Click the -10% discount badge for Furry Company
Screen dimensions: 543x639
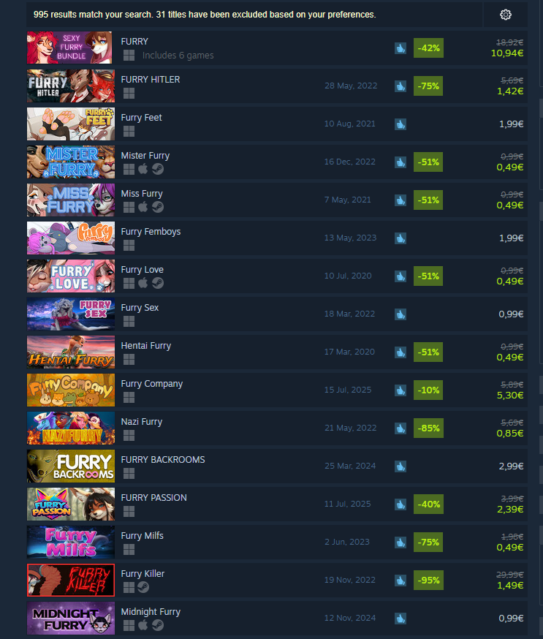click(x=428, y=390)
